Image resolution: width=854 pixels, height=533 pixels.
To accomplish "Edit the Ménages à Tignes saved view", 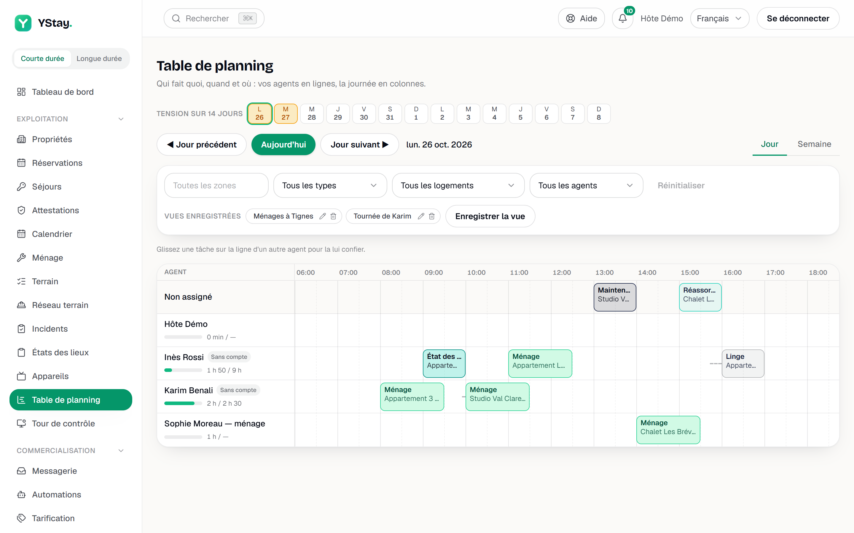I will [322, 216].
